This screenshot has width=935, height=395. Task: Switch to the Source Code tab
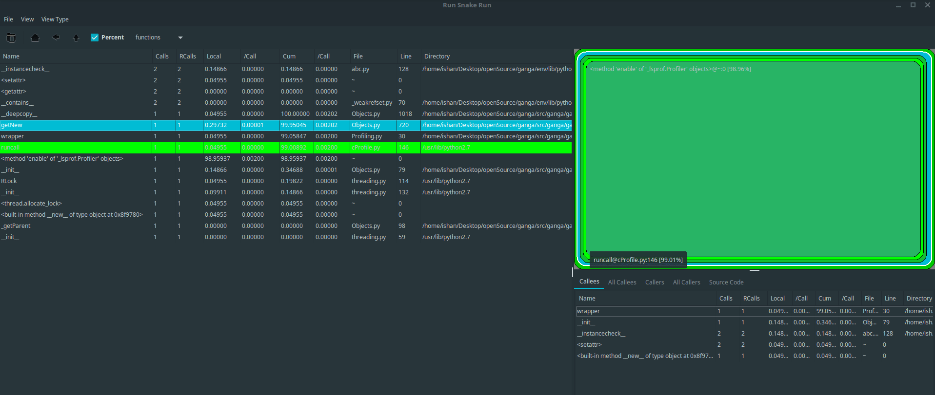[x=726, y=282]
